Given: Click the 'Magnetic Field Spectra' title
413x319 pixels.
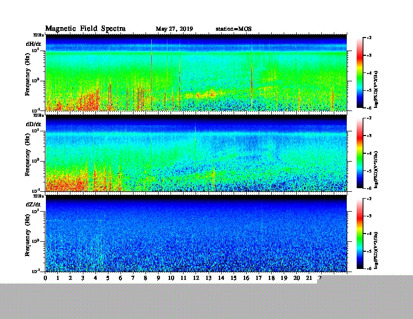Looking at the screenshot, I should point(86,29).
